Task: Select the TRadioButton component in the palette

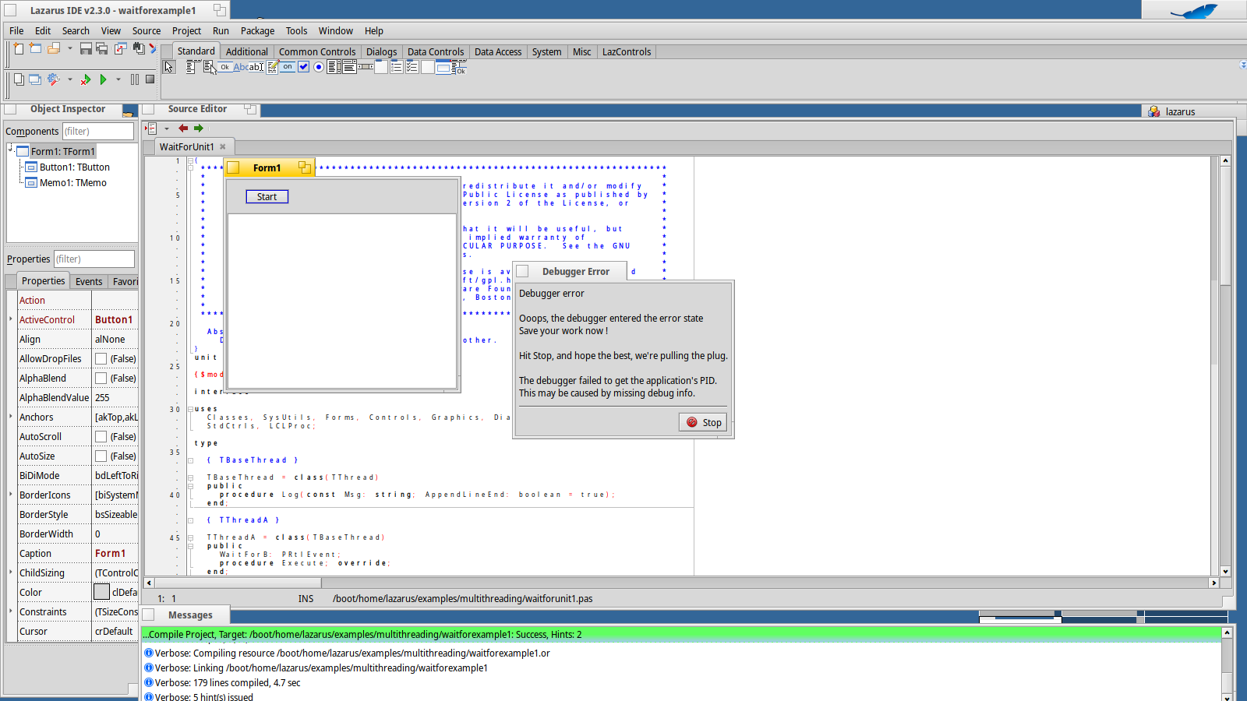Action: [318, 67]
